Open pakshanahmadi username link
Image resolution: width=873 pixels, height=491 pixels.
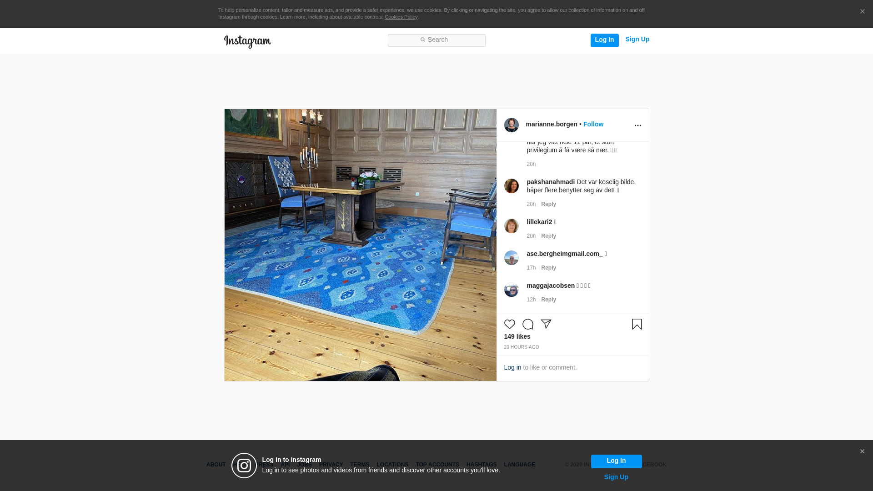(x=551, y=182)
